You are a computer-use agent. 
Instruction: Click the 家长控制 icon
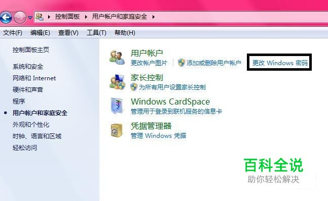(117, 82)
